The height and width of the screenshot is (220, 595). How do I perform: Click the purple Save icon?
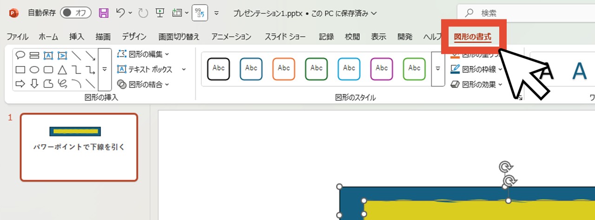coord(104,13)
